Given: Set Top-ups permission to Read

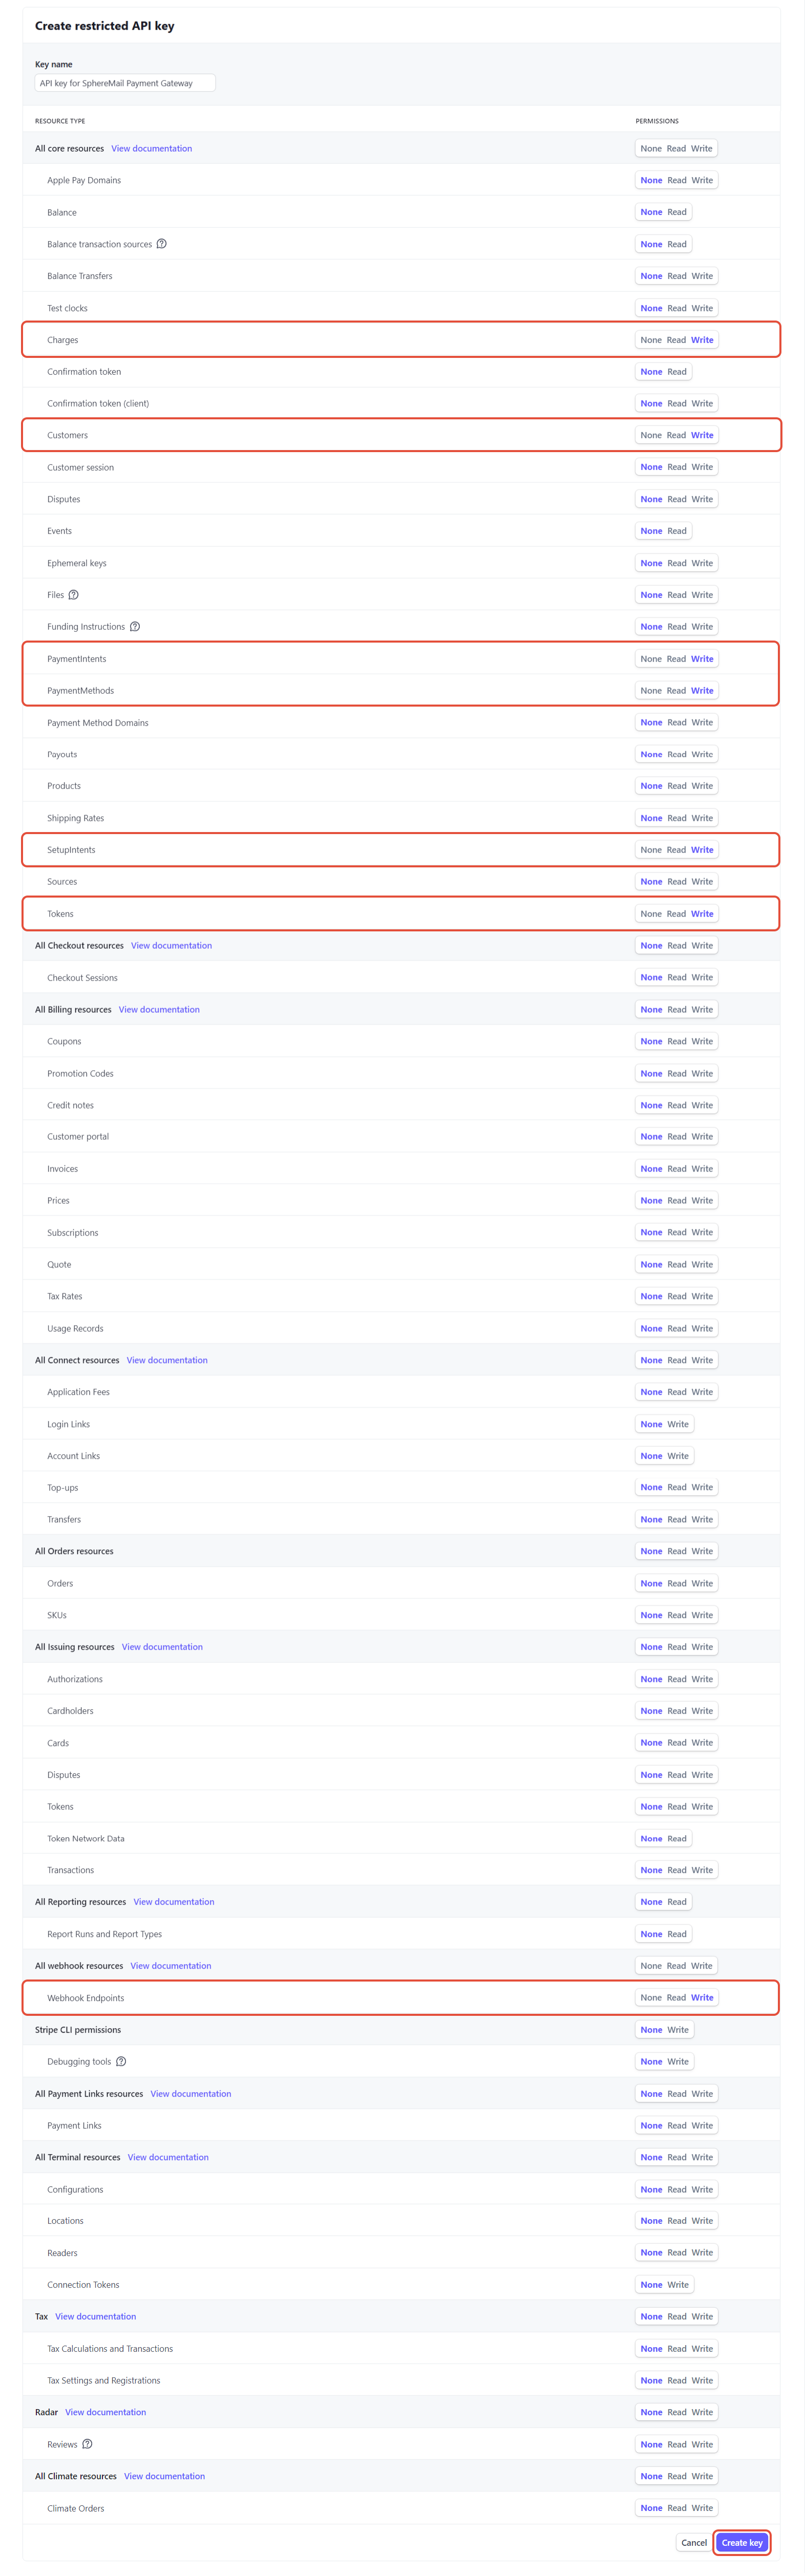Looking at the screenshot, I should click(x=677, y=1487).
